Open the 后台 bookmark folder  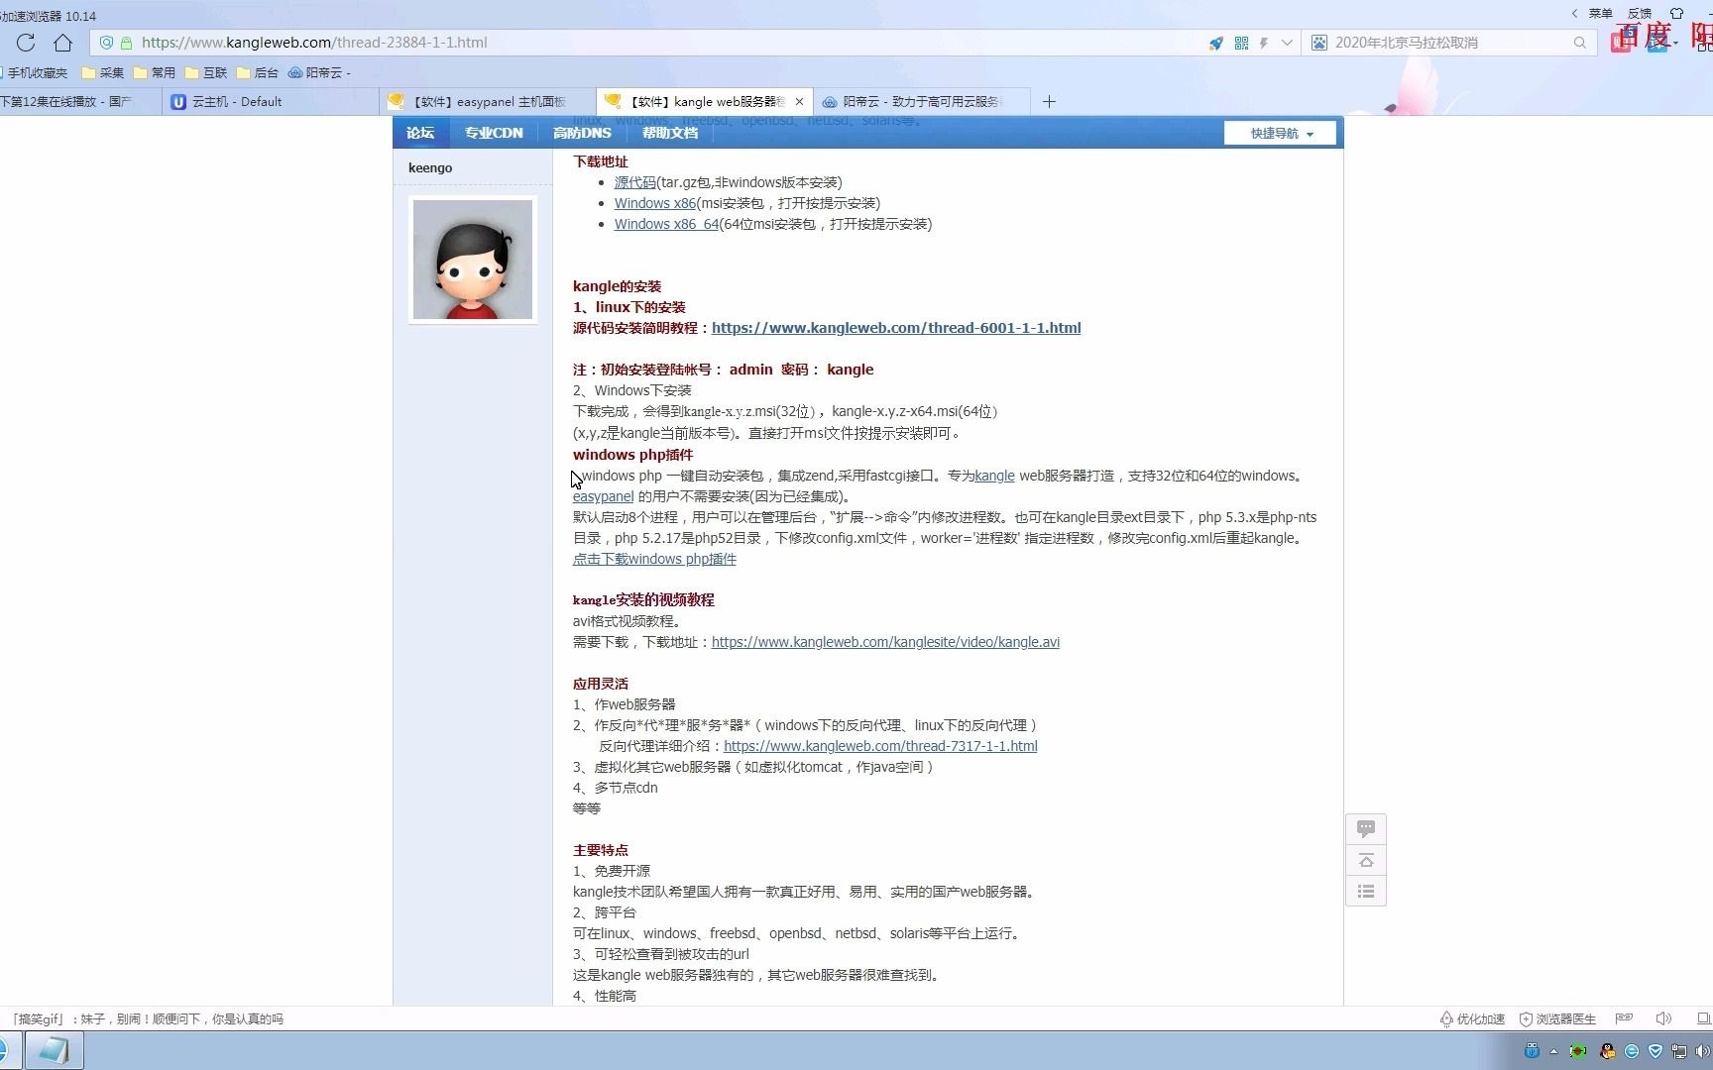point(258,72)
